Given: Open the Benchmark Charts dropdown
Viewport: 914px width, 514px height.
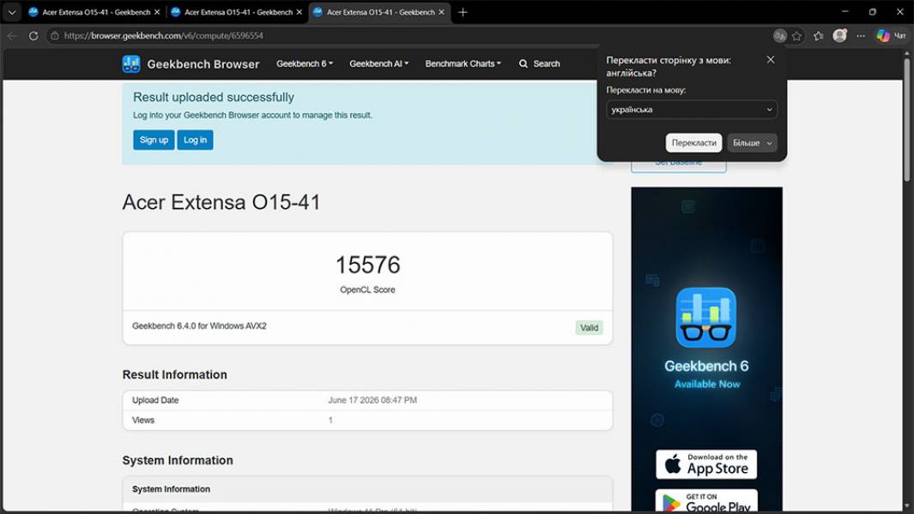Looking at the screenshot, I should pyautogui.click(x=463, y=63).
